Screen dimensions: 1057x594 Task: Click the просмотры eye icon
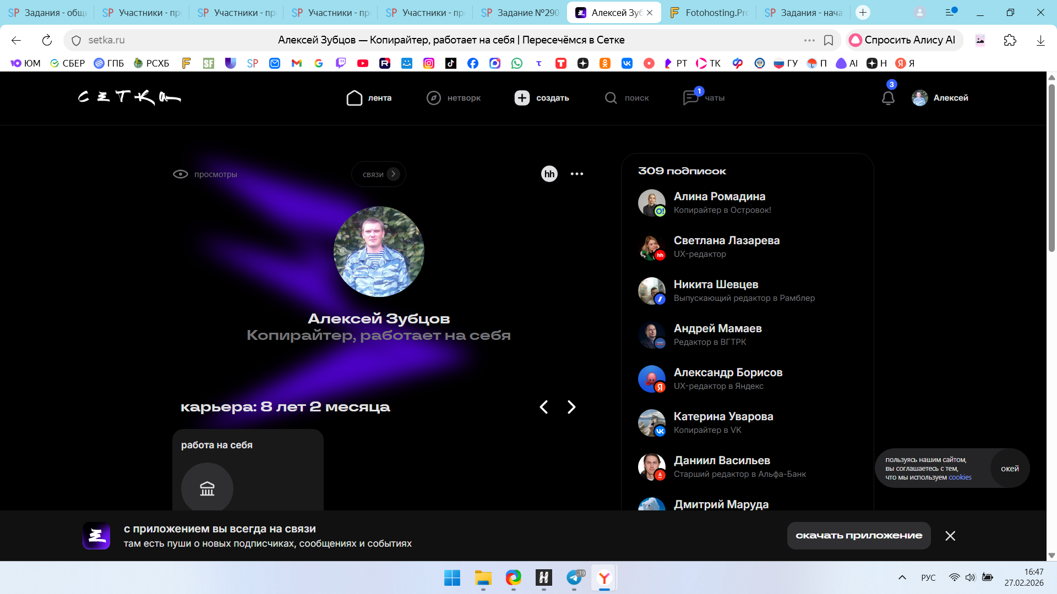180,174
